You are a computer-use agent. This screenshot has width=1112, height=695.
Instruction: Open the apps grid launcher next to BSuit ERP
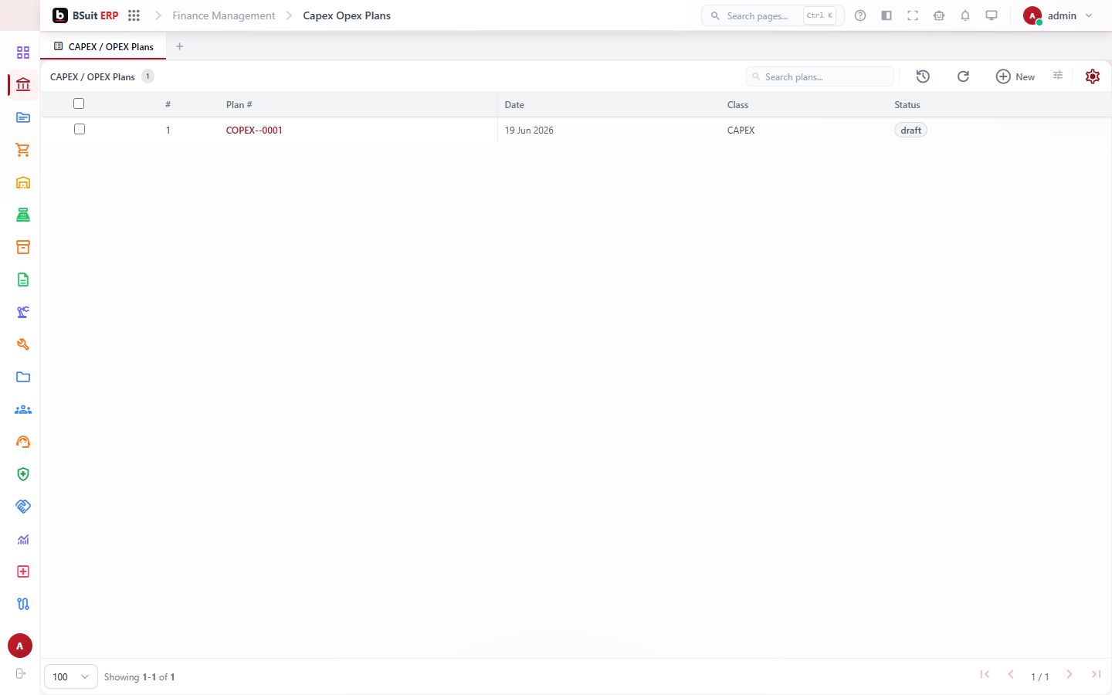pos(134,15)
